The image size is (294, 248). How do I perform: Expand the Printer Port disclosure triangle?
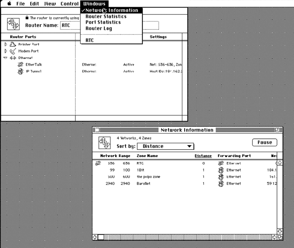pos(6,44)
